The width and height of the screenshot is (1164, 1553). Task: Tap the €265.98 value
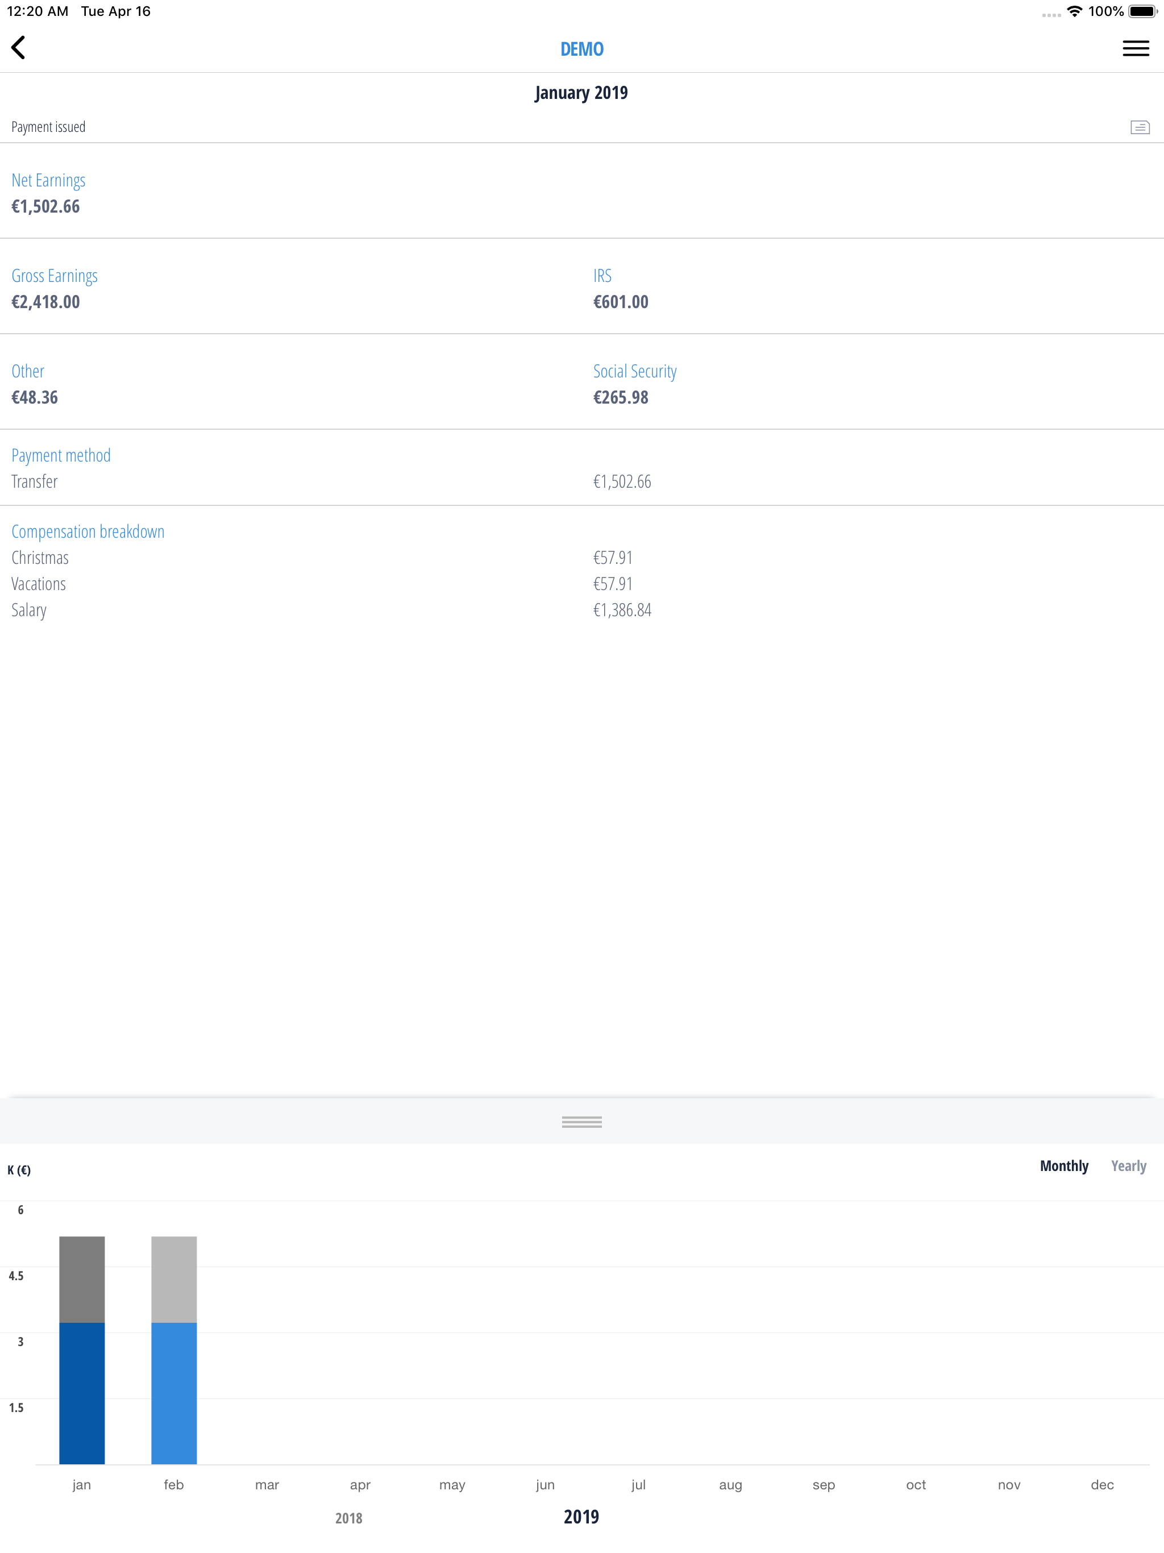pos(621,397)
